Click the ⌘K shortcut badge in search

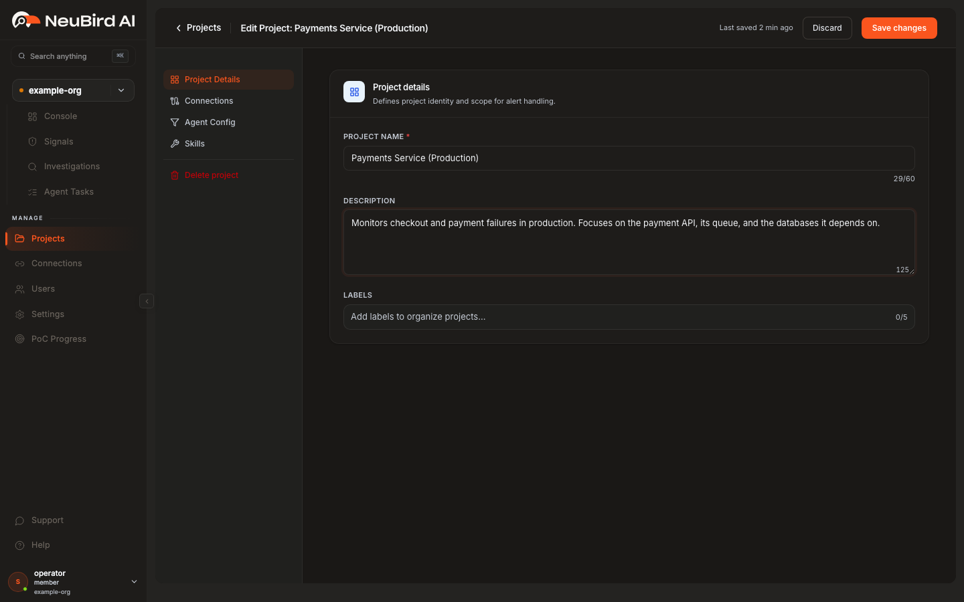120,56
